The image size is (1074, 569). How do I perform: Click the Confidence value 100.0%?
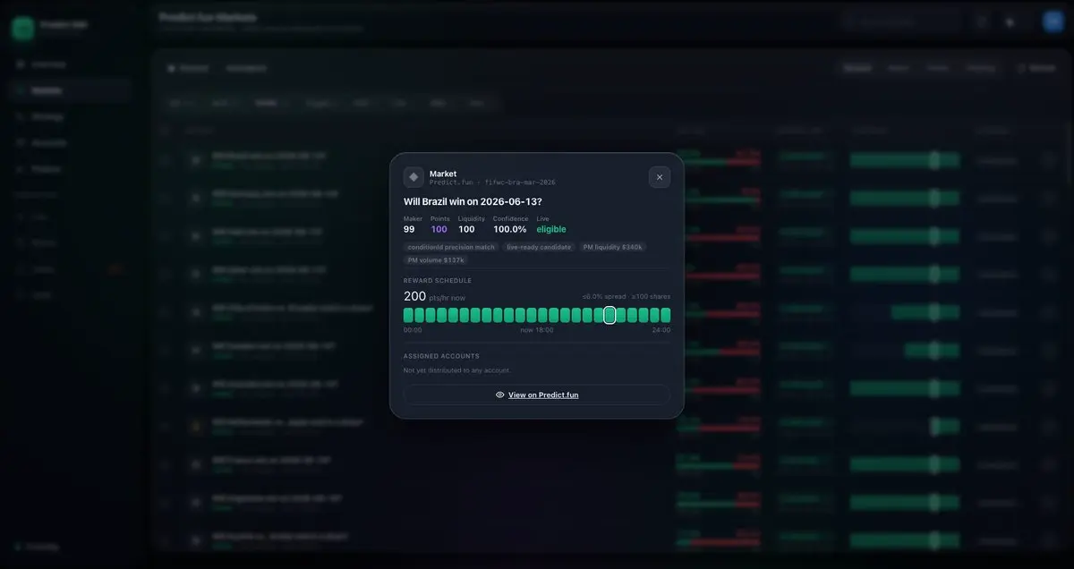(x=510, y=229)
